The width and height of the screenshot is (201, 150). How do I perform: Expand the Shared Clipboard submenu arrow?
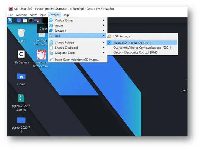pyautogui.click(x=104, y=48)
